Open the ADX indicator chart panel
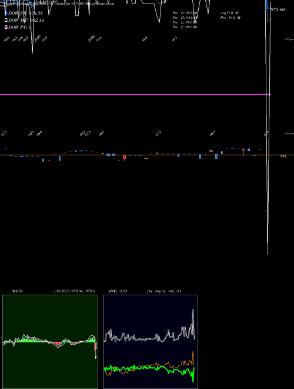 tap(151, 342)
